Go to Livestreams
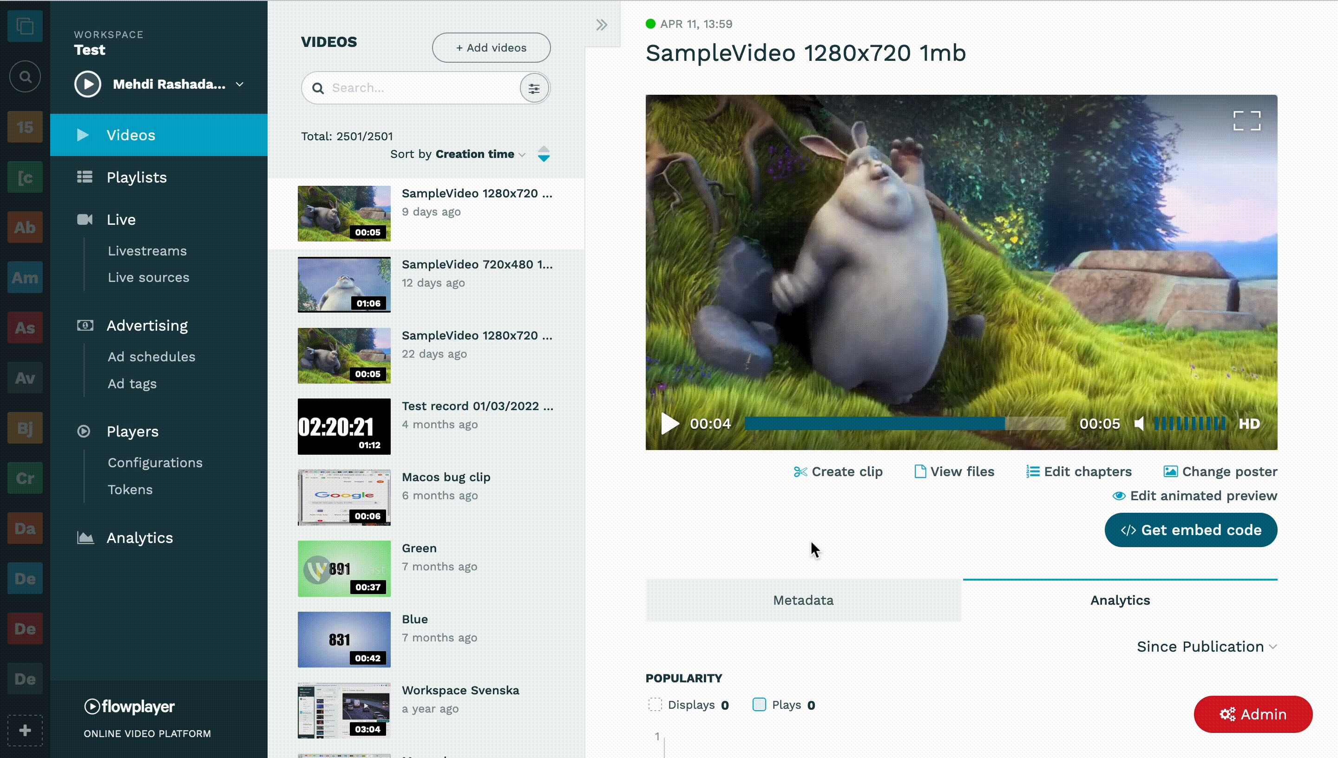The image size is (1338, 758). (147, 251)
